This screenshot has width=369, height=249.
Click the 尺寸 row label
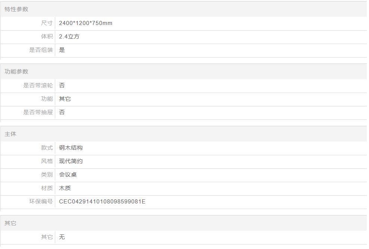point(47,23)
